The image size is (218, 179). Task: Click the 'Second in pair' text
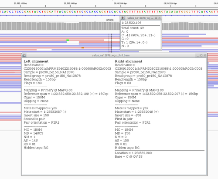tap(34, 119)
